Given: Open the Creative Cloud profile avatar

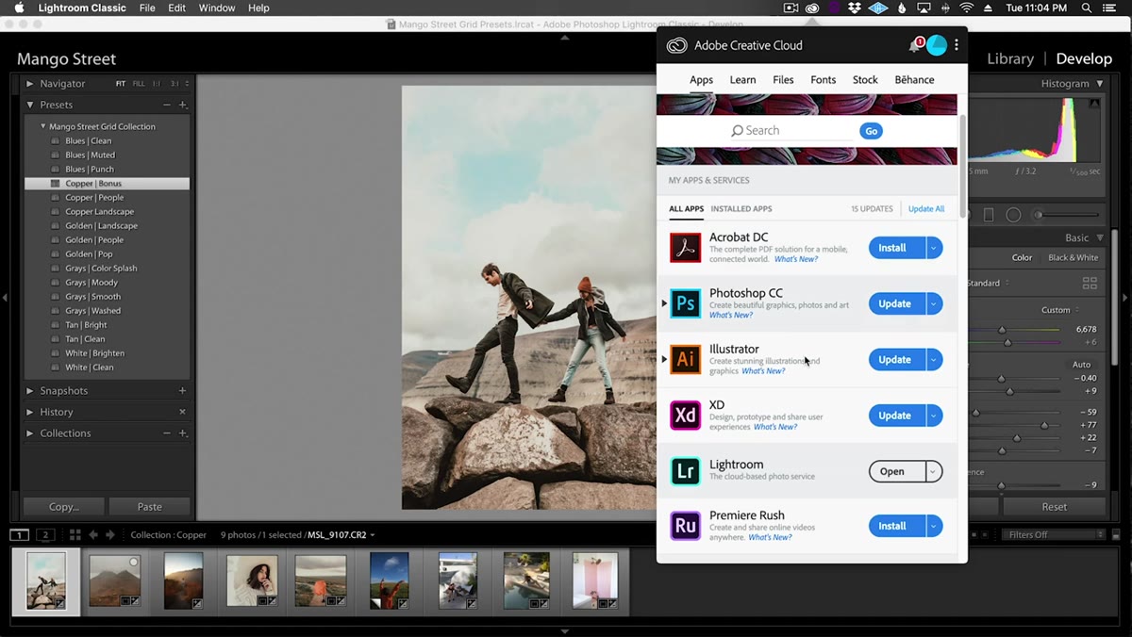Looking at the screenshot, I should pyautogui.click(x=936, y=45).
